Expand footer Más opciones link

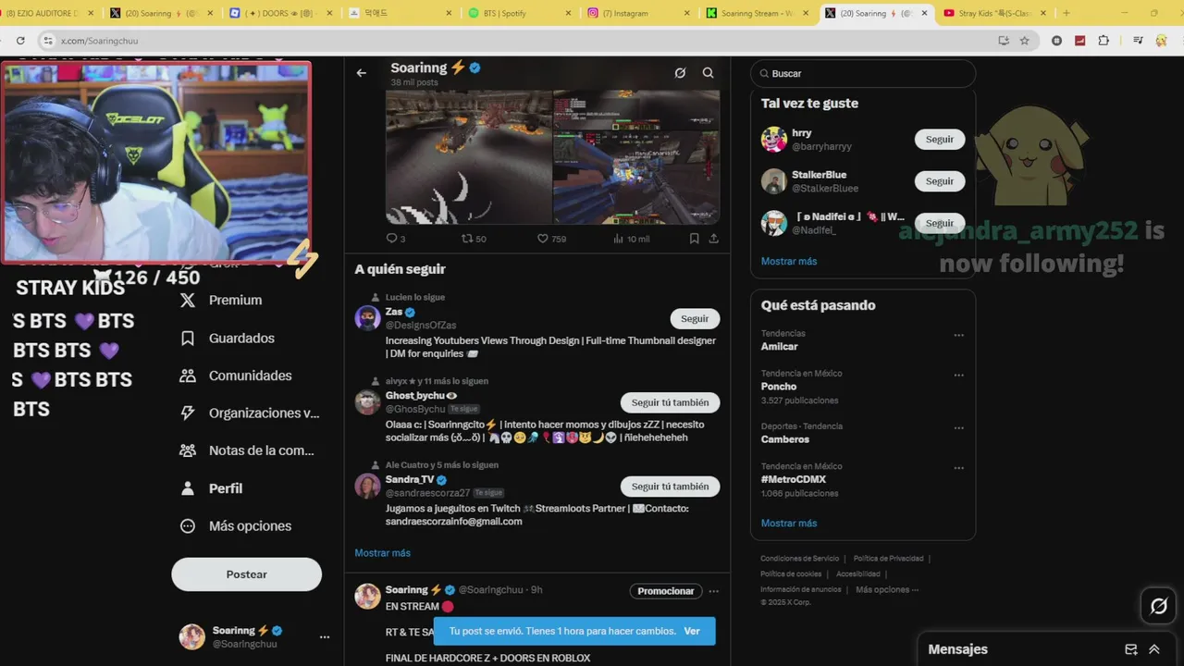(887, 589)
